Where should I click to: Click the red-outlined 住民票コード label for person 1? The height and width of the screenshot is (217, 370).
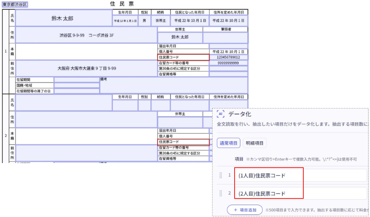(x=184, y=58)
